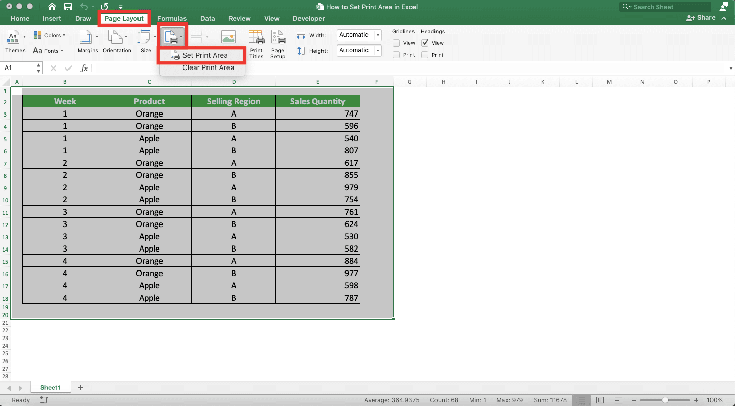Open Page Setup dialog
Image resolution: width=735 pixels, height=406 pixels.
[x=278, y=44]
